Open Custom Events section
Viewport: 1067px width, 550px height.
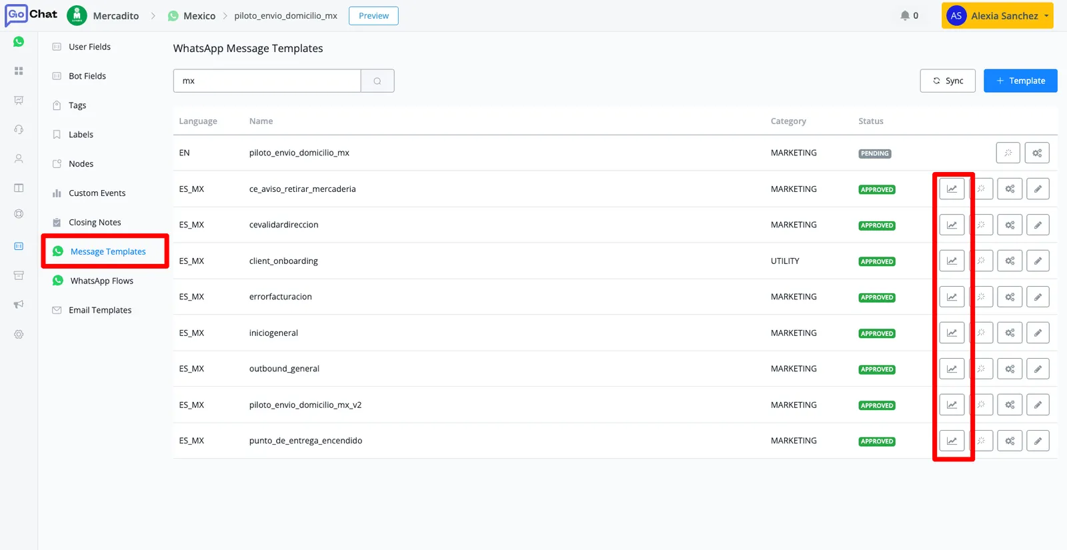tap(97, 193)
